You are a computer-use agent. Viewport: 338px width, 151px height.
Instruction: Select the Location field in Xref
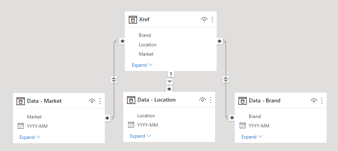148,45
